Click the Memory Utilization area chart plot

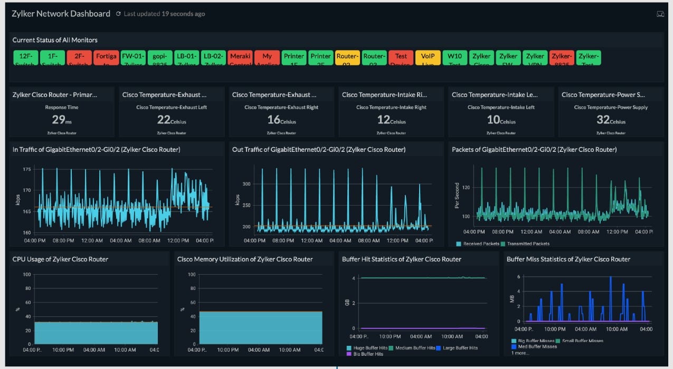261,309
